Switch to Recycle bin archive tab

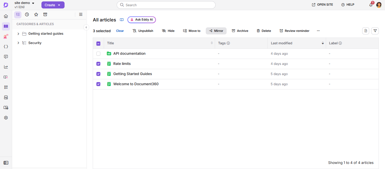[45, 14]
